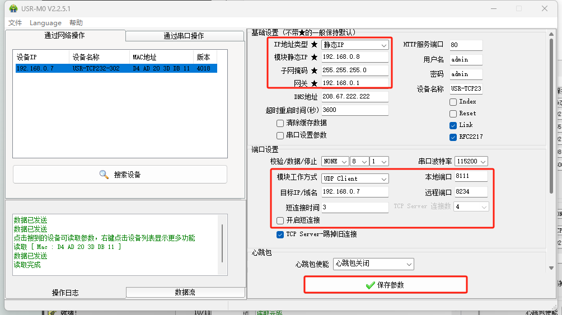Click DNS地址 field 208.67.222.222
The height and width of the screenshot is (315, 562).
click(355, 96)
